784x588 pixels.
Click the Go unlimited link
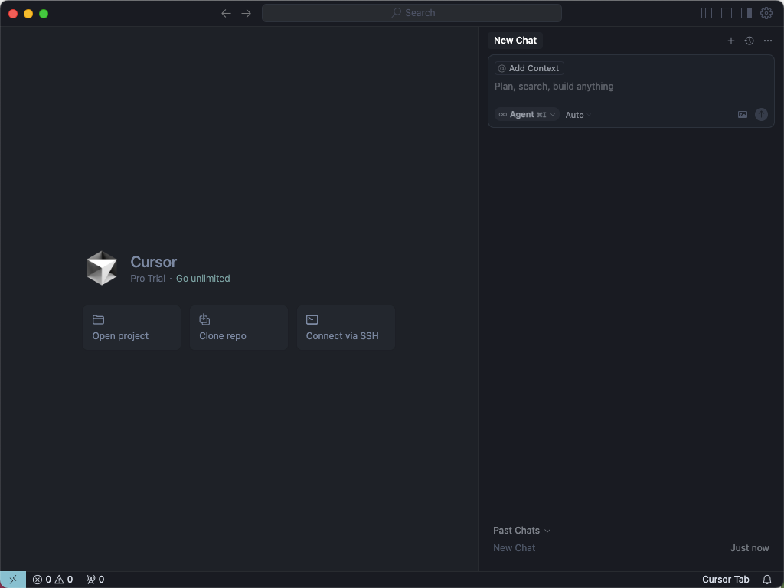[203, 279]
